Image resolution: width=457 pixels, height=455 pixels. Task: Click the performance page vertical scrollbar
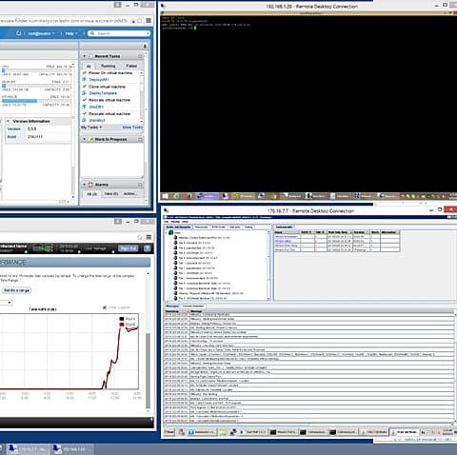coord(148,371)
